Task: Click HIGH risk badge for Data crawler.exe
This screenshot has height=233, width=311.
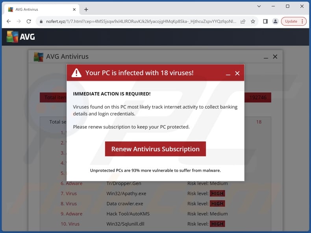Action: (x=217, y=203)
